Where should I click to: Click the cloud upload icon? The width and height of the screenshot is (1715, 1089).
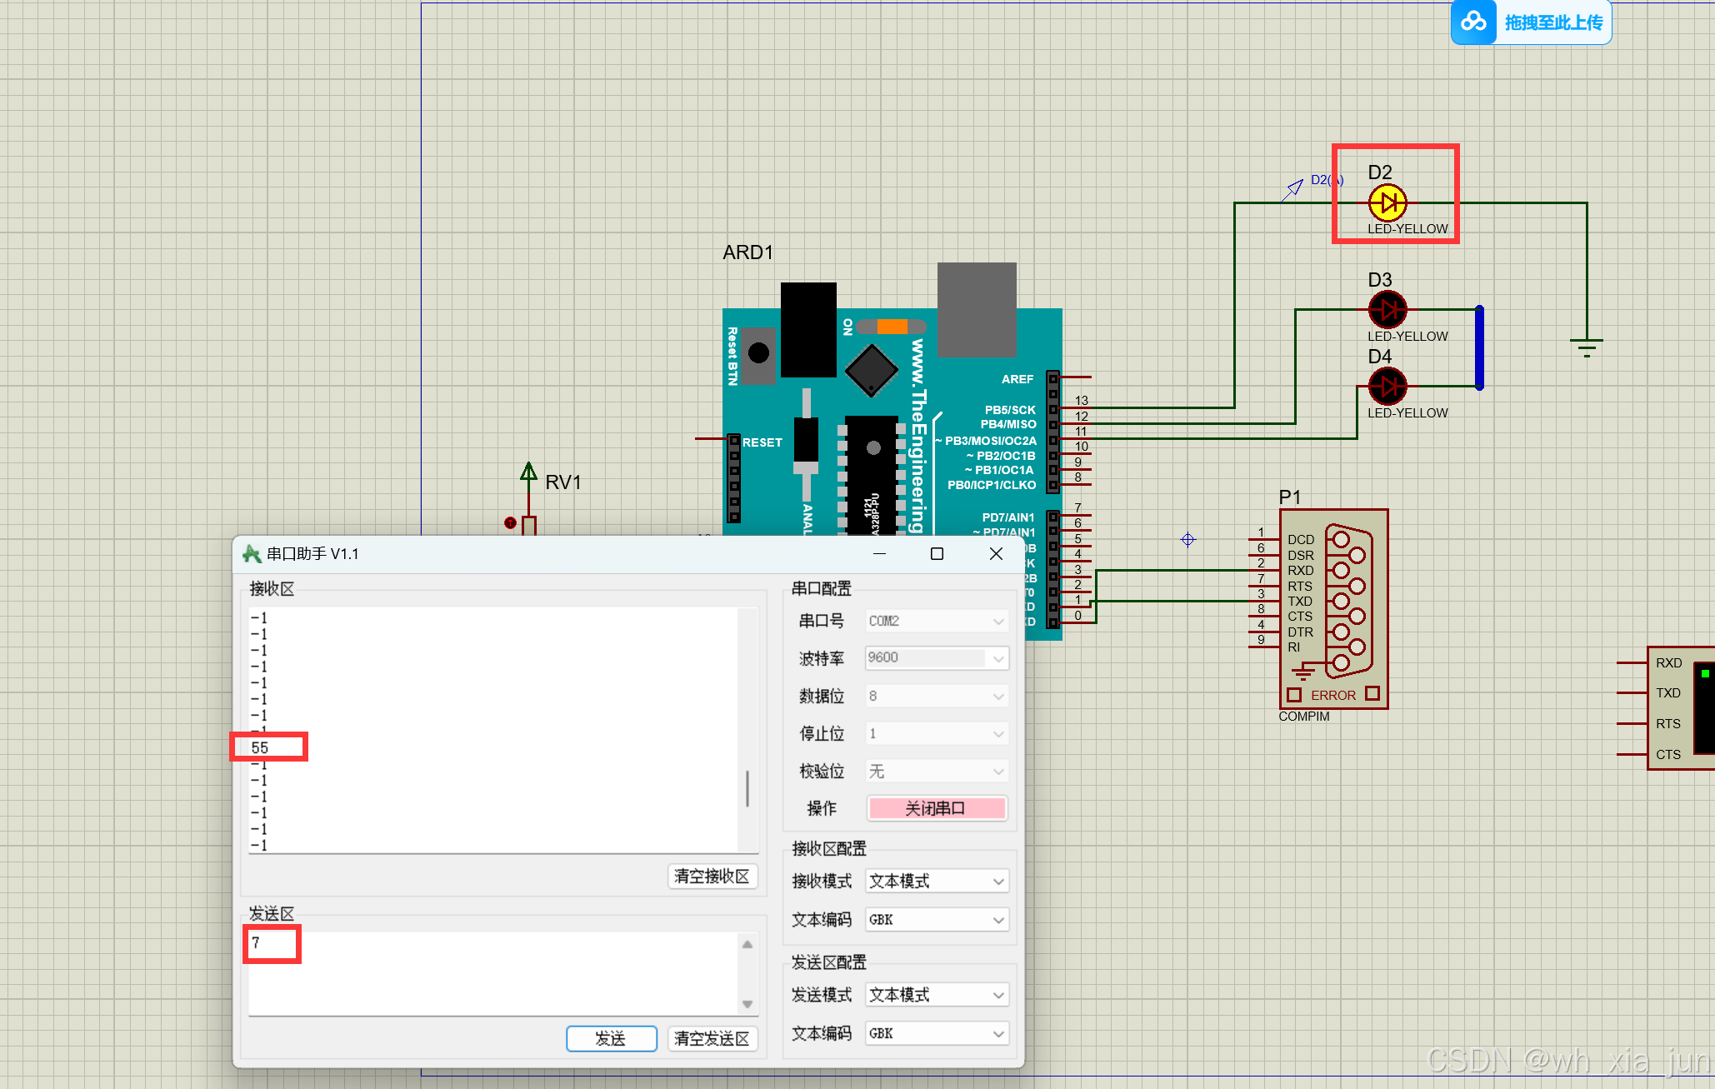tap(1473, 22)
